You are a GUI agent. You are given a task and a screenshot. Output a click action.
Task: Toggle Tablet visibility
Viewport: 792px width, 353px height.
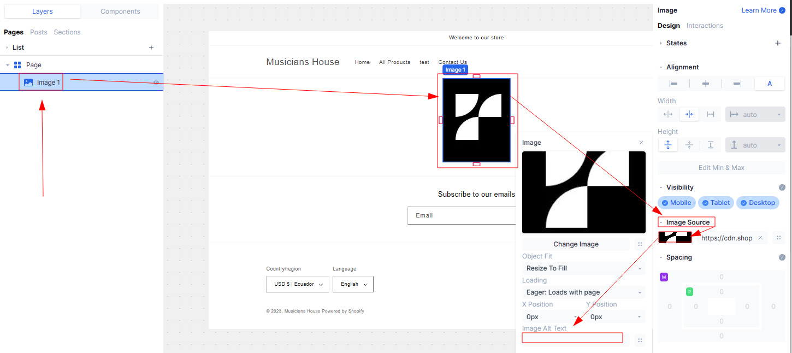716,203
